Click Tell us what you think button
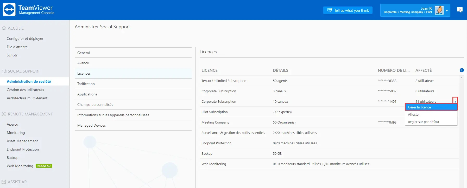This screenshot has height=188, width=467. [348, 10]
